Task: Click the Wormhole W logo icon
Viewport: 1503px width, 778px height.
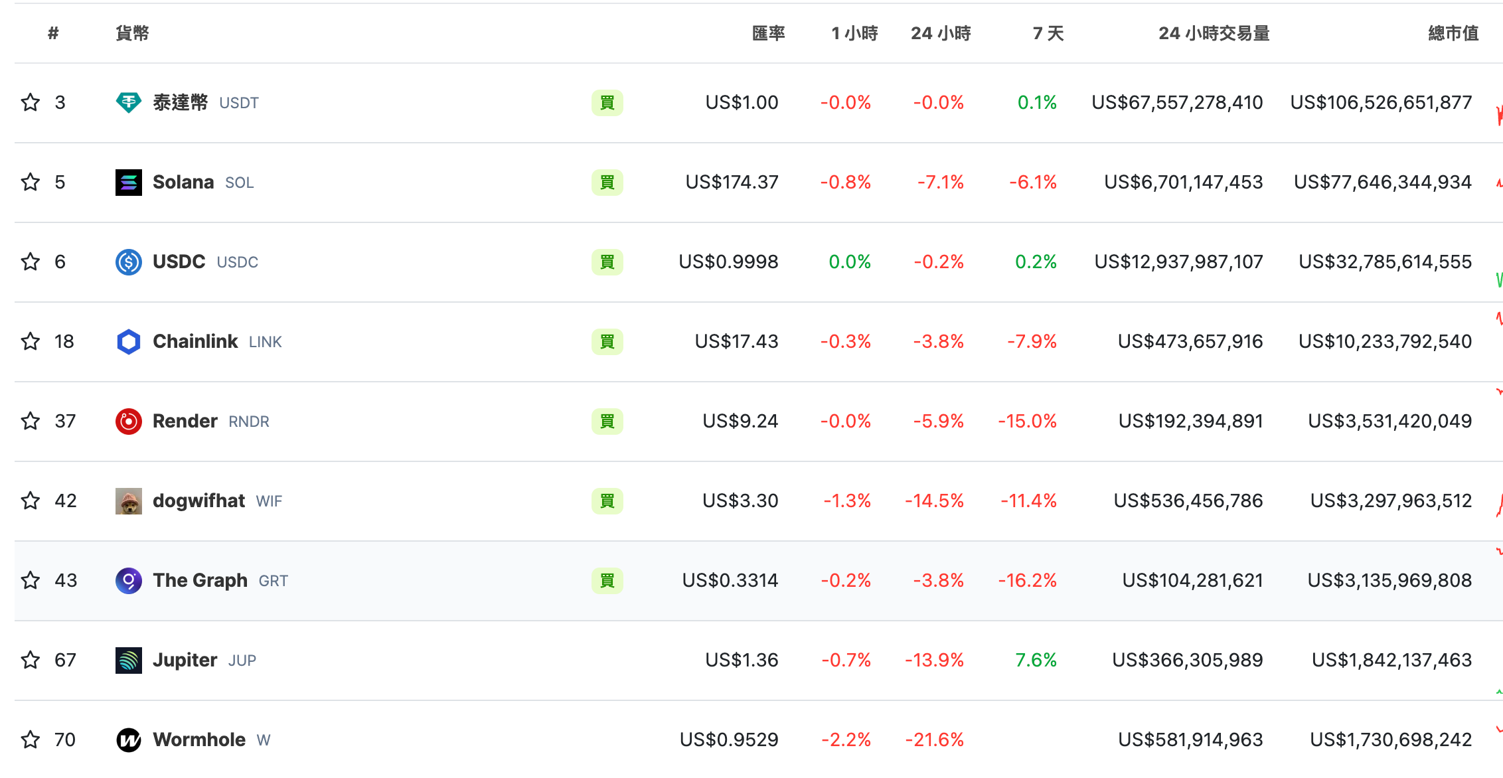Action: pyautogui.click(x=128, y=739)
